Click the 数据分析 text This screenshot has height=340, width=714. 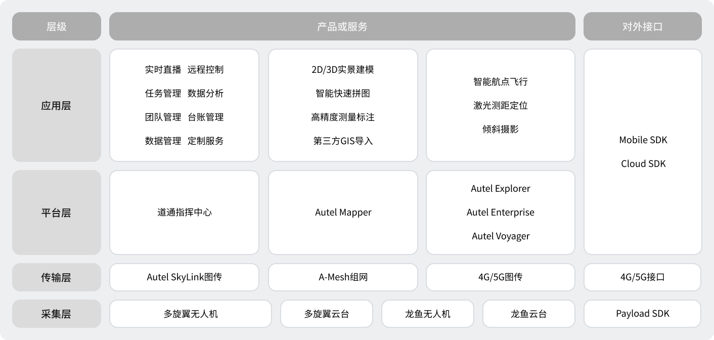click(205, 94)
